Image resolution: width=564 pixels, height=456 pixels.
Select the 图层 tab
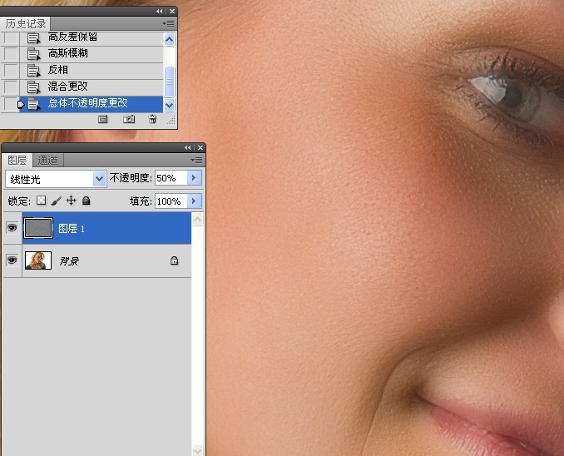coord(17,160)
